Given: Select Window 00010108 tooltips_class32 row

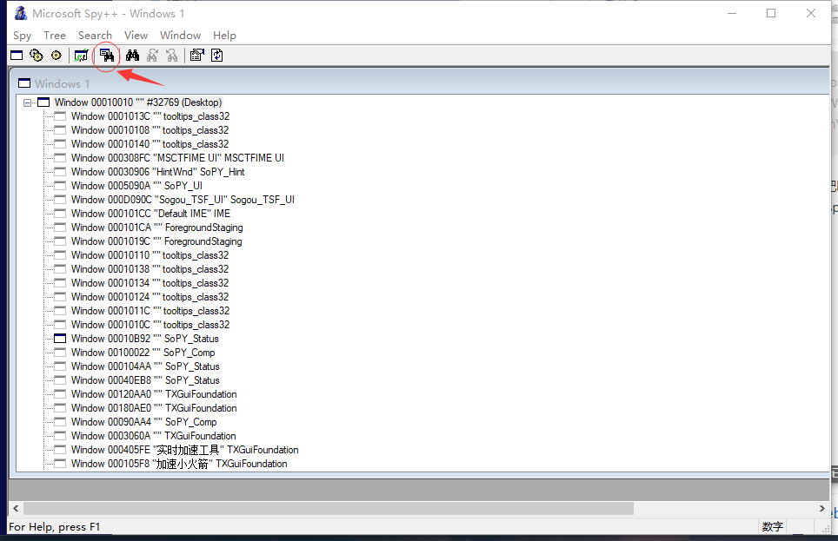Looking at the screenshot, I should click(x=150, y=130).
